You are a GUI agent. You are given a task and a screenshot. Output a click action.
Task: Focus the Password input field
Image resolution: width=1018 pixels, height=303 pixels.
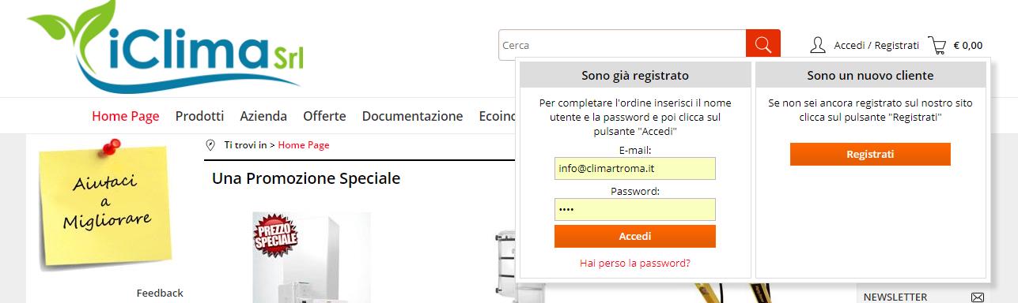click(635, 209)
